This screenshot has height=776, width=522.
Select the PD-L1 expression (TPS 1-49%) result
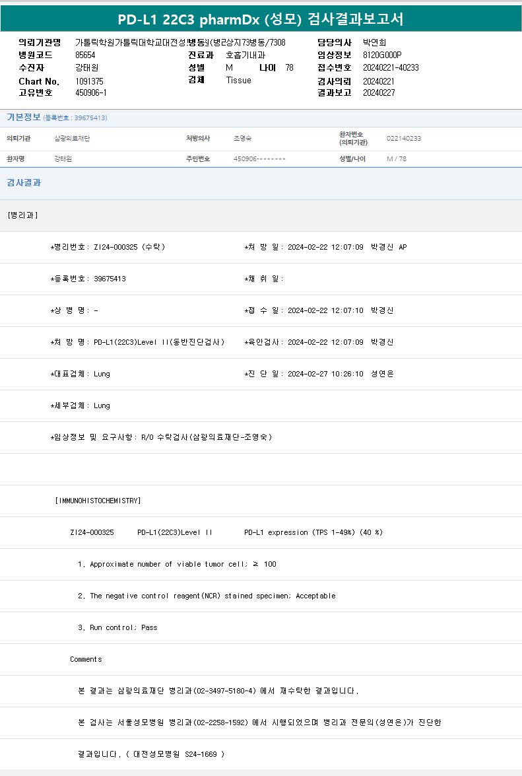coord(313,532)
